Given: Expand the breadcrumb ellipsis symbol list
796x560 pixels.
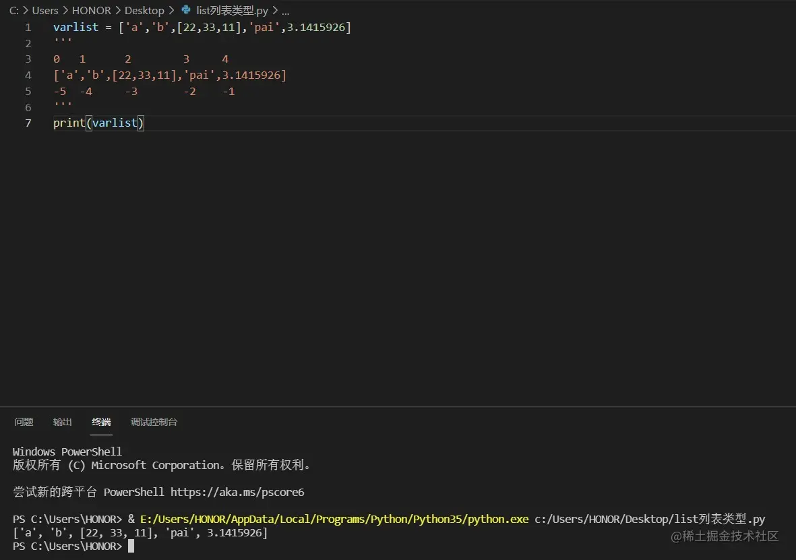Looking at the screenshot, I should point(285,11).
